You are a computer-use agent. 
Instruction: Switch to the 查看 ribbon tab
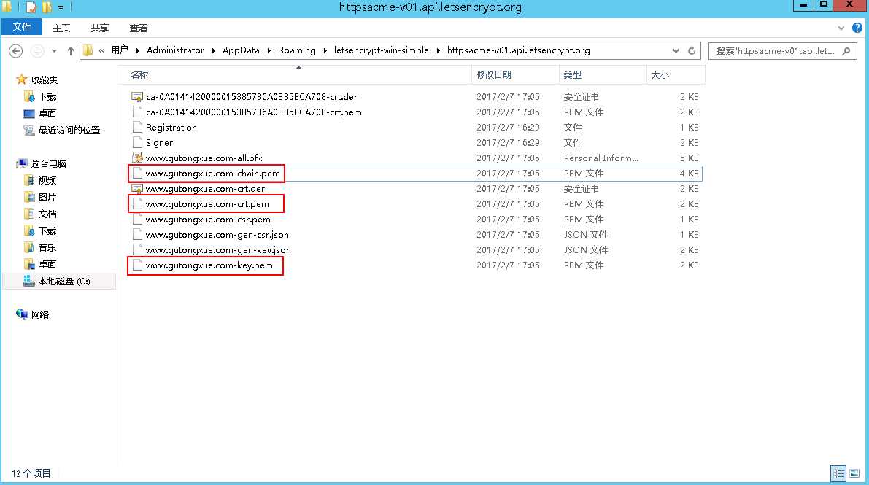point(138,28)
